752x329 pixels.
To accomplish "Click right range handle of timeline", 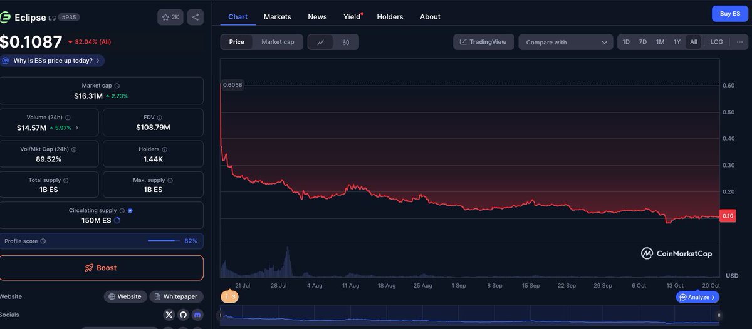I will [x=719, y=316].
